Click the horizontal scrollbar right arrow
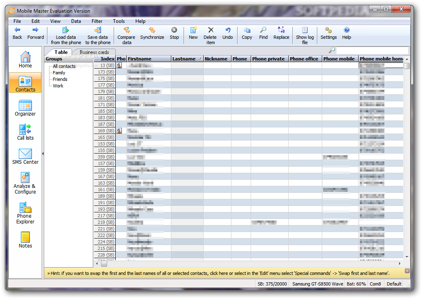The width and height of the screenshot is (422, 299). click(400, 263)
